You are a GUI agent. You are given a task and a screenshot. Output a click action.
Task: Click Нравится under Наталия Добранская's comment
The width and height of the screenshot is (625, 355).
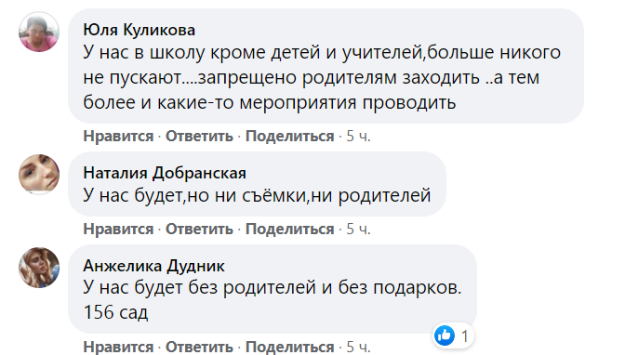click(118, 230)
